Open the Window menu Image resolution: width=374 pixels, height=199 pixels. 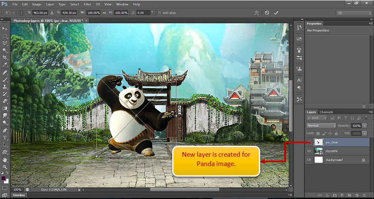pos(122,4)
